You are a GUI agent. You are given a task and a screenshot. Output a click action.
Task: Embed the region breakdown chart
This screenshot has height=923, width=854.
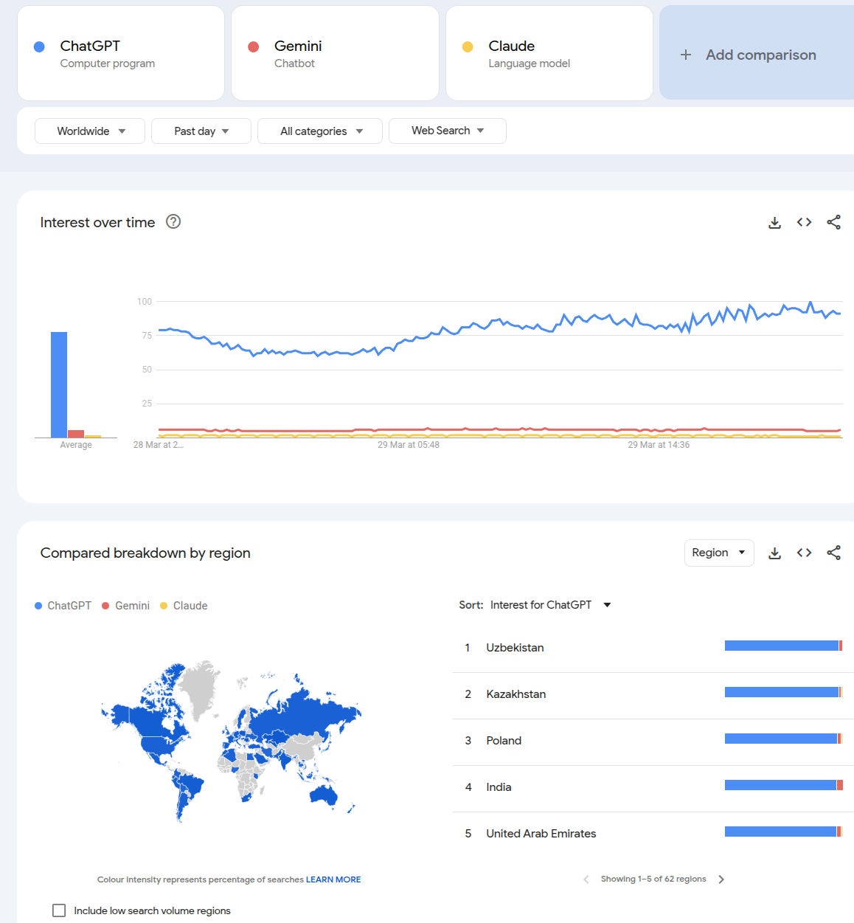click(804, 553)
